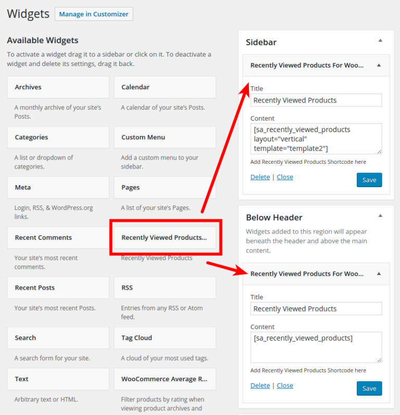The image size is (400, 415).
Task: Pick the Recently Viewed Products available widget
Action: [x=165, y=238]
